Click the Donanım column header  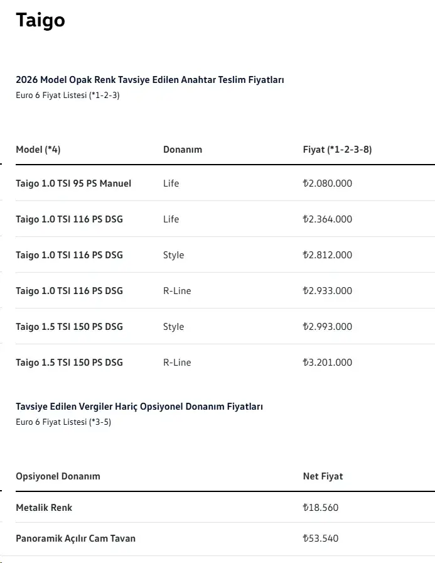(183, 150)
